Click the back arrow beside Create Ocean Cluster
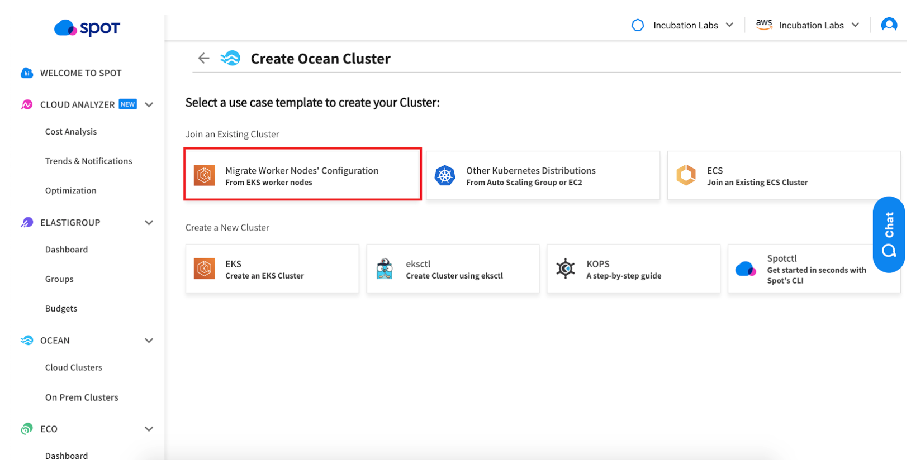The width and height of the screenshot is (911, 460). (203, 58)
